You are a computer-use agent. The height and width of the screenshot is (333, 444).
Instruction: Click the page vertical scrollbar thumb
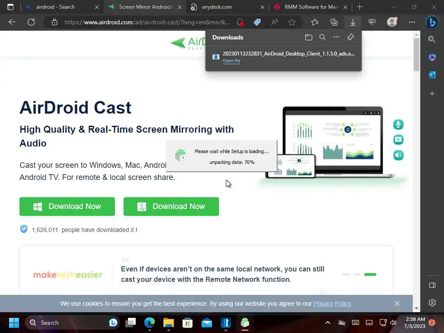pos(416,54)
